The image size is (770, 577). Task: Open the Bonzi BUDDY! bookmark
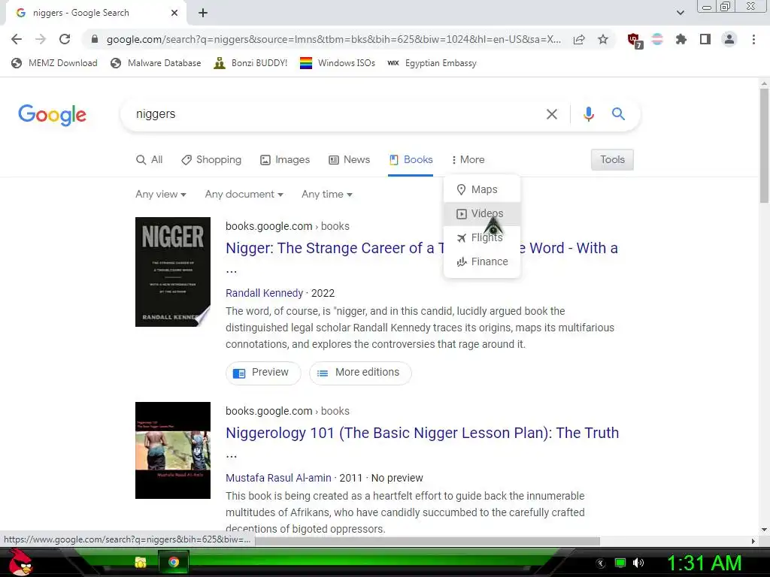coord(251,63)
